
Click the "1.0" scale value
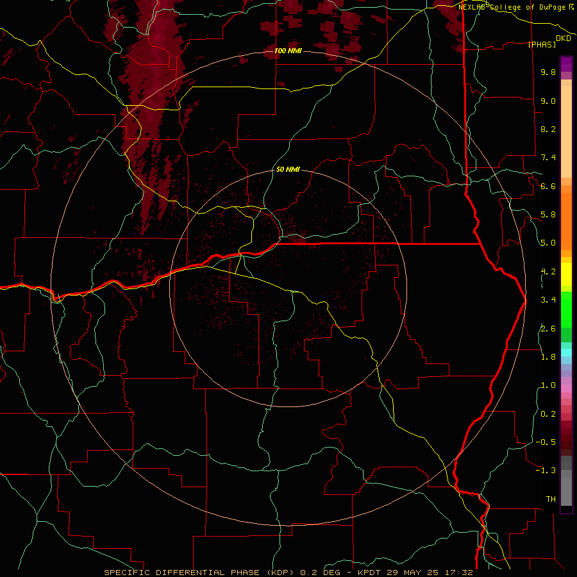548,385
